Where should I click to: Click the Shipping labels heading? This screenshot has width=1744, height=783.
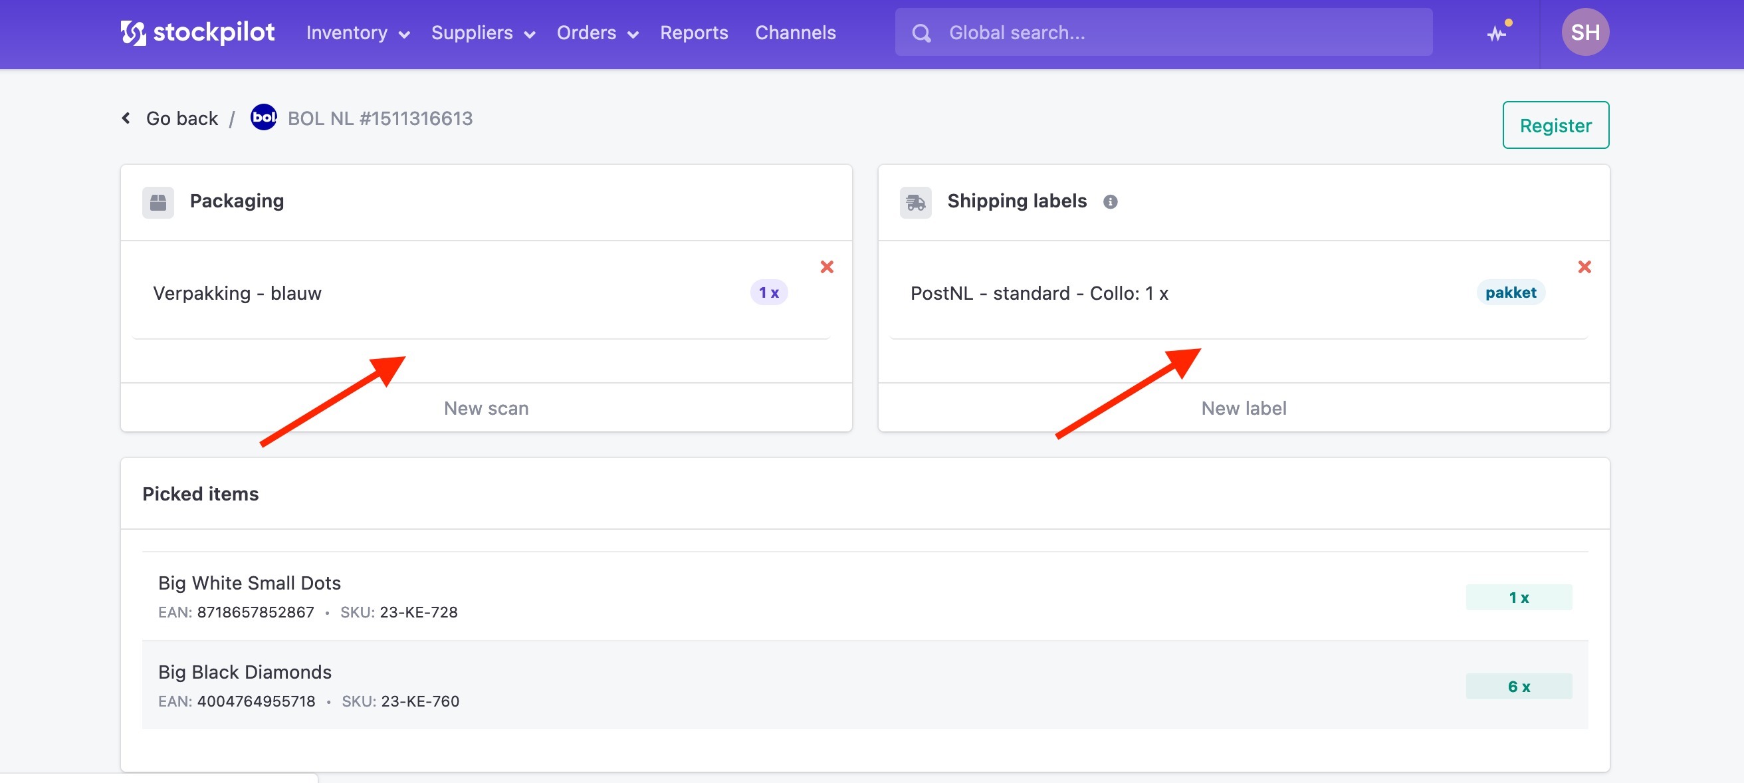[x=1017, y=201]
